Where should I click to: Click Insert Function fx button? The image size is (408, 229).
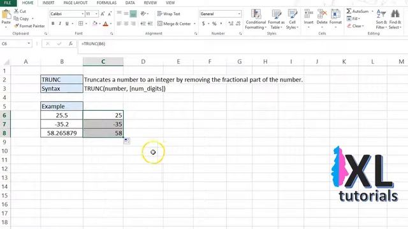pyautogui.click(x=71, y=44)
